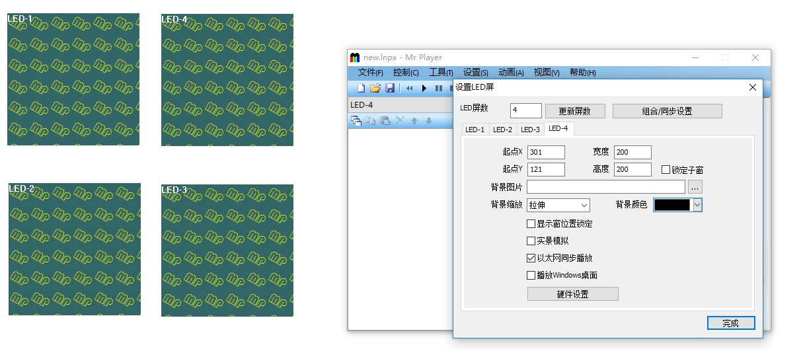Click the 组合/同步设置 button
The image size is (803, 351).
pyautogui.click(x=668, y=111)
